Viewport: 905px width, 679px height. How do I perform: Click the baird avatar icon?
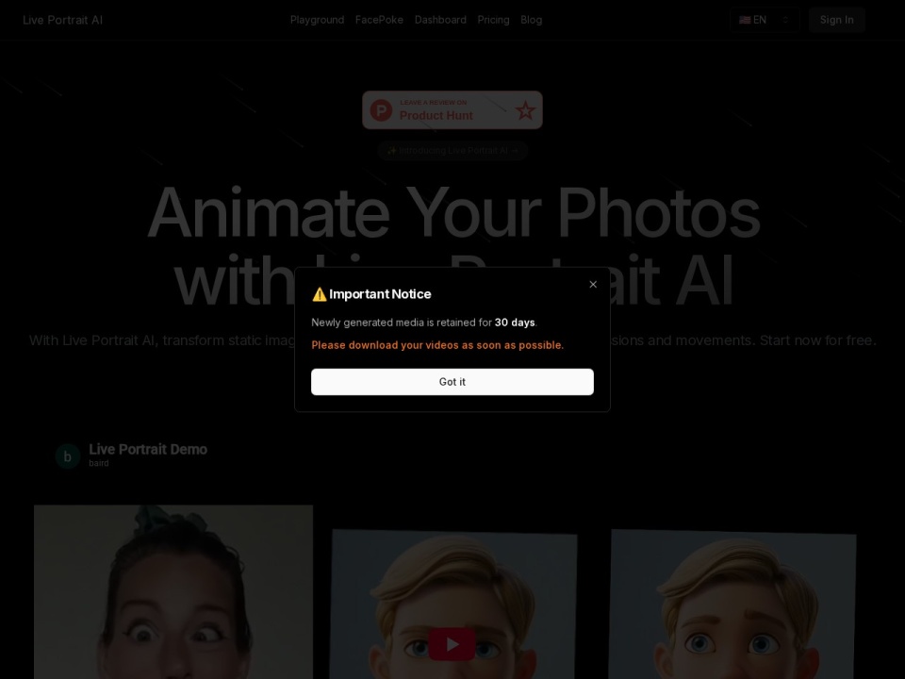click(x=68, y=456)
